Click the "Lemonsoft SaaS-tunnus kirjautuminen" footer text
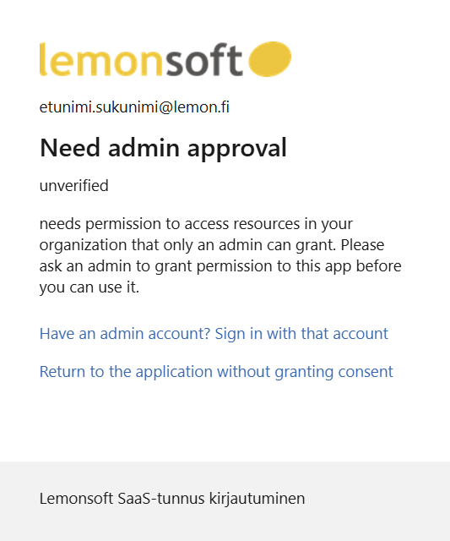This screenshot has height=541, width=450. click(x=172, y=499)
